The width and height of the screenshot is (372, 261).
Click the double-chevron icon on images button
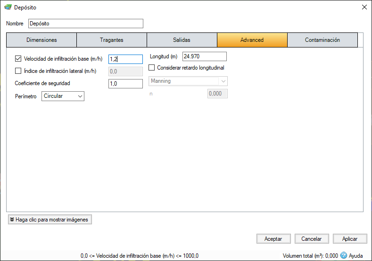point(12,219)
